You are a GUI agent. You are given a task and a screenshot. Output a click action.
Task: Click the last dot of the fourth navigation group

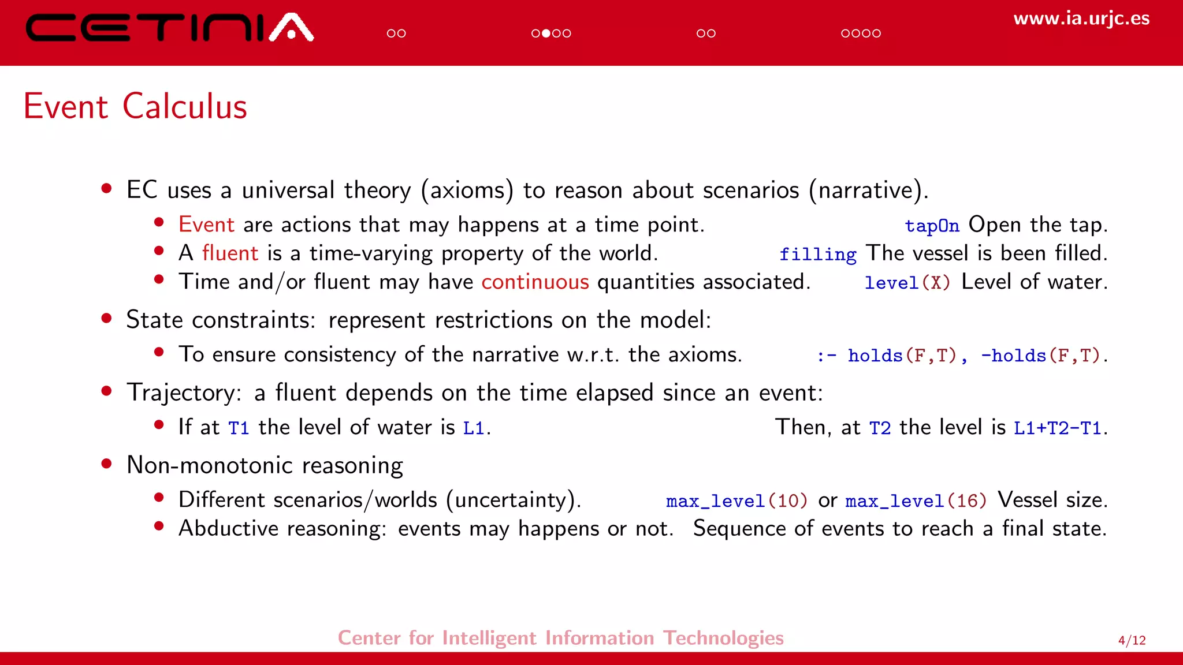[x=877, y=33]
